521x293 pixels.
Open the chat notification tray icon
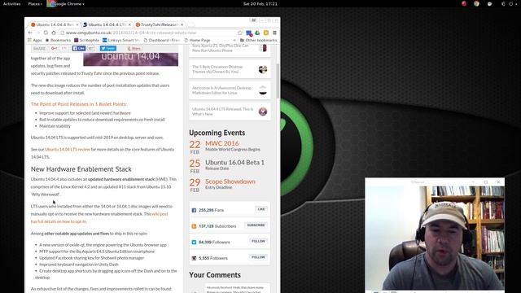click(489, 4)
